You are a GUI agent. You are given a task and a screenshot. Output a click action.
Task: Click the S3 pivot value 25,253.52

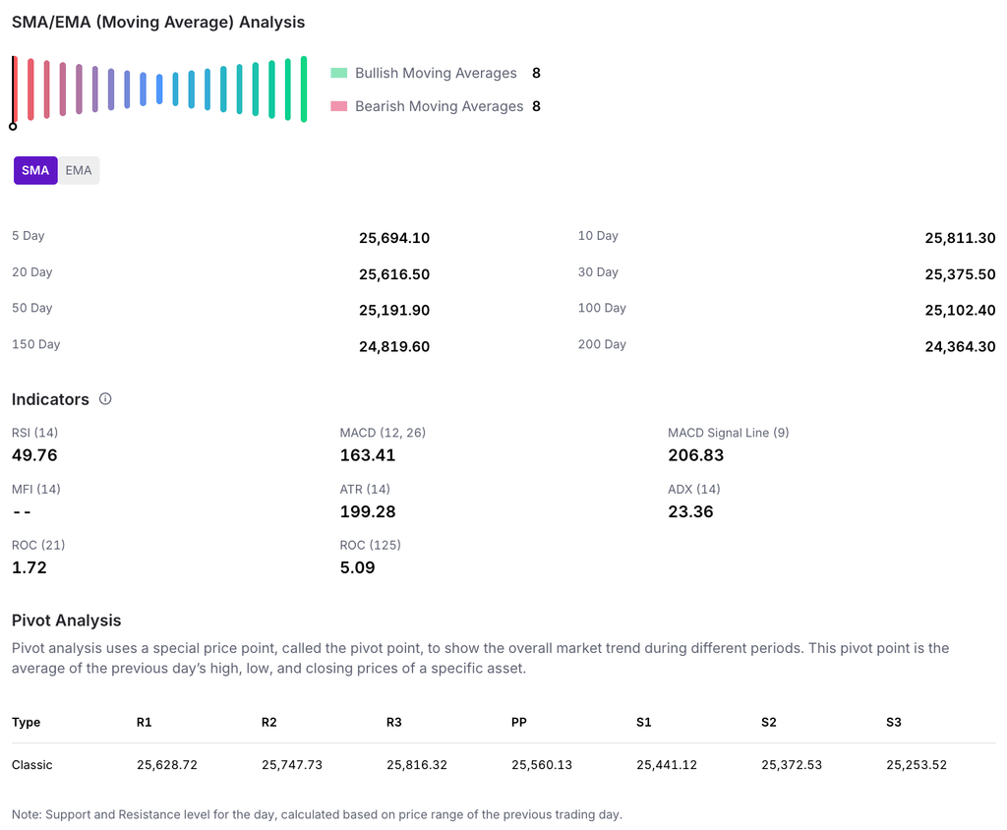click(917, 764)
